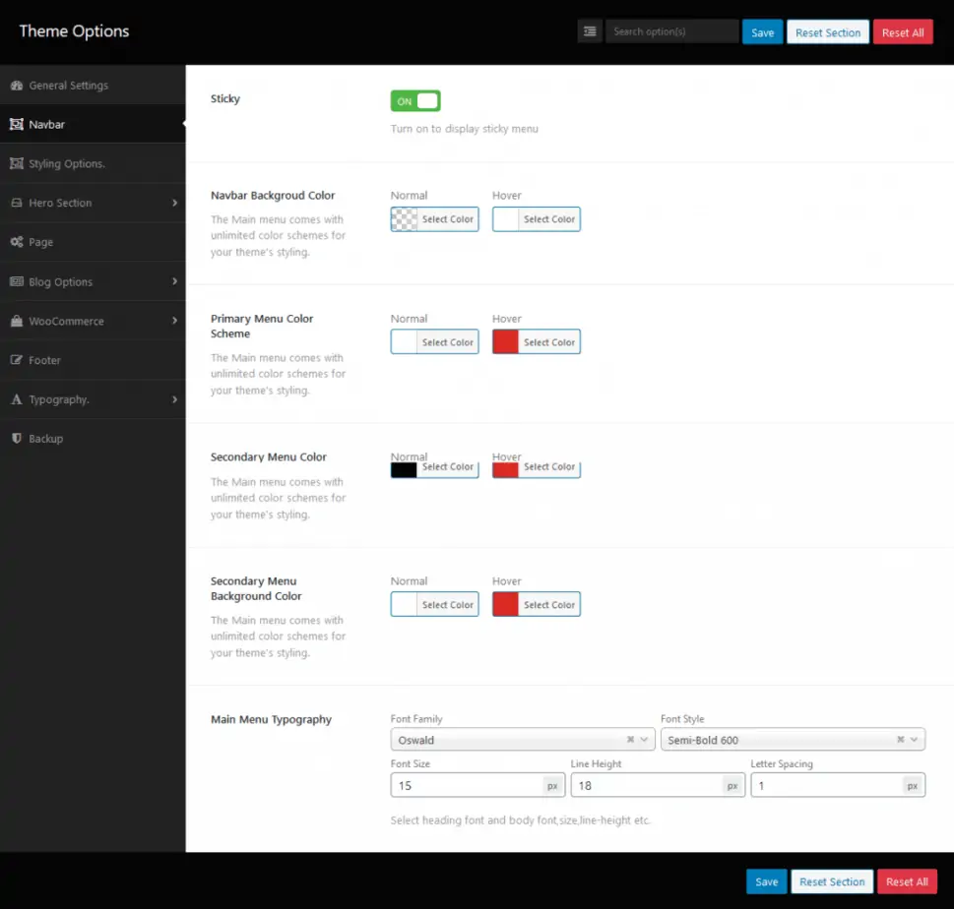The height and width of the screenshot is (909, 954).
Task: Select Navbar Background Hover color swatch
Action: (x=506, y=219)
